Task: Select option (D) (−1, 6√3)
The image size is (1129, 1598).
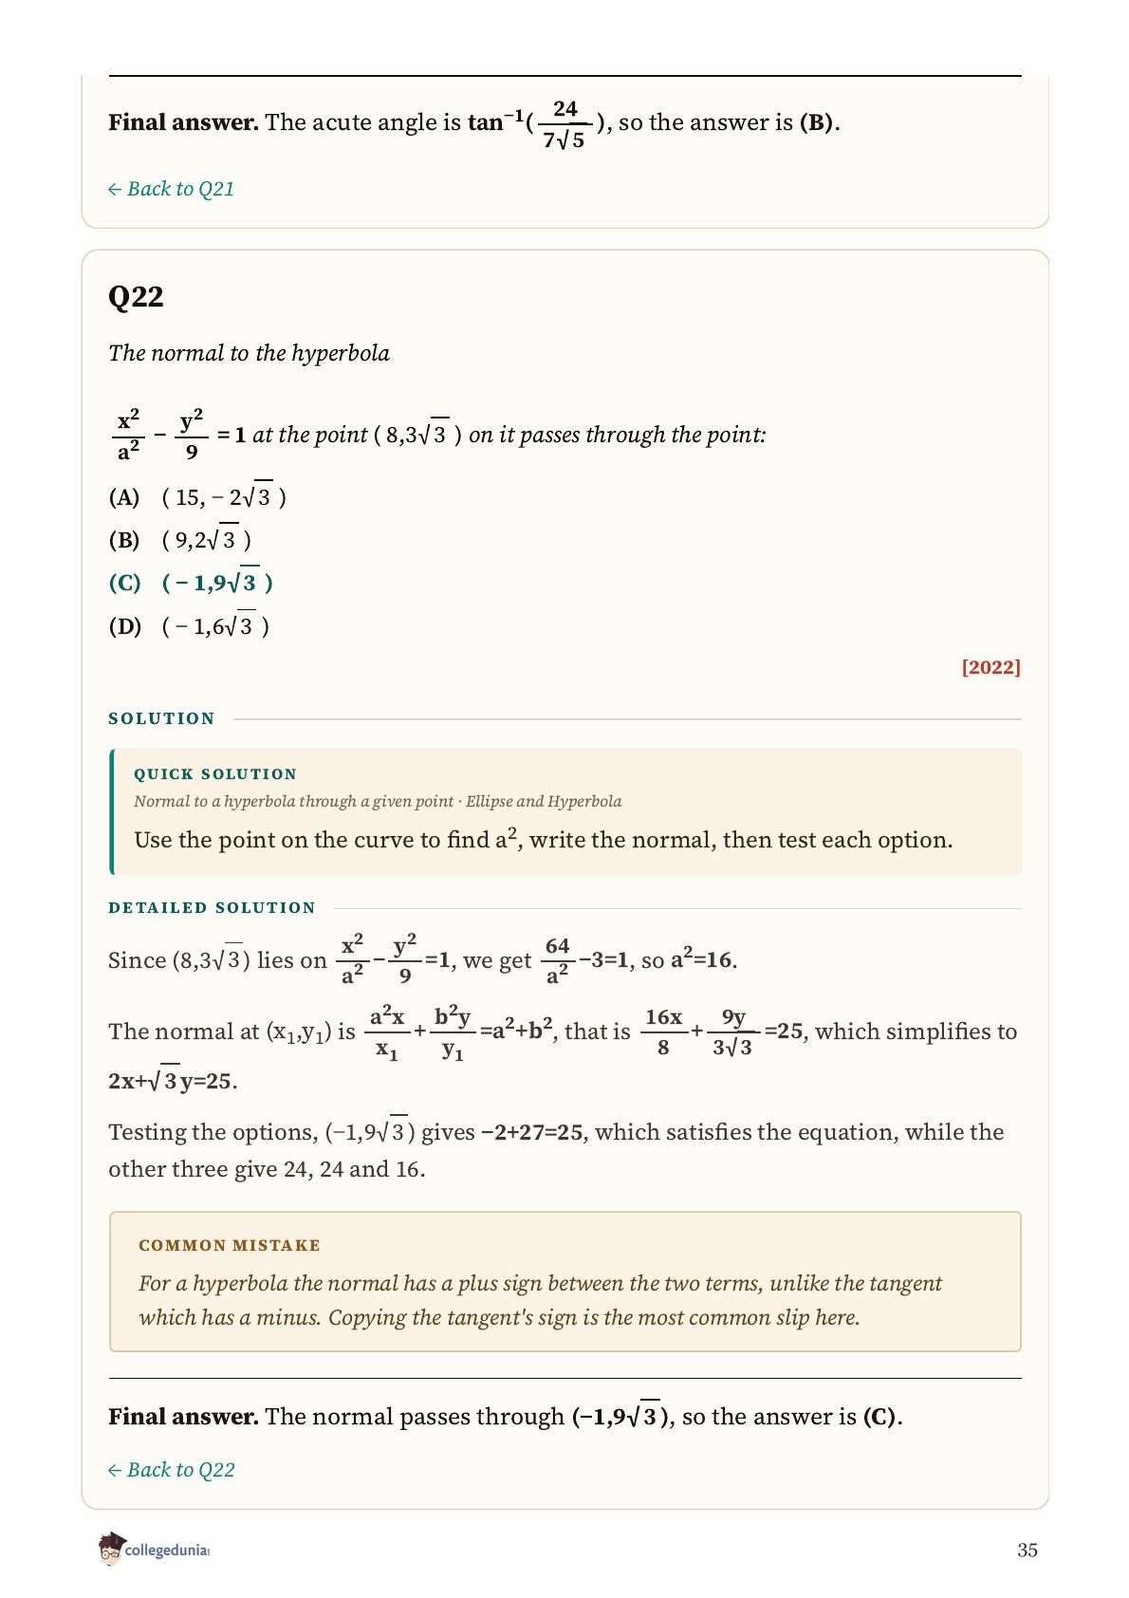Action: click(x=190, y=625)
